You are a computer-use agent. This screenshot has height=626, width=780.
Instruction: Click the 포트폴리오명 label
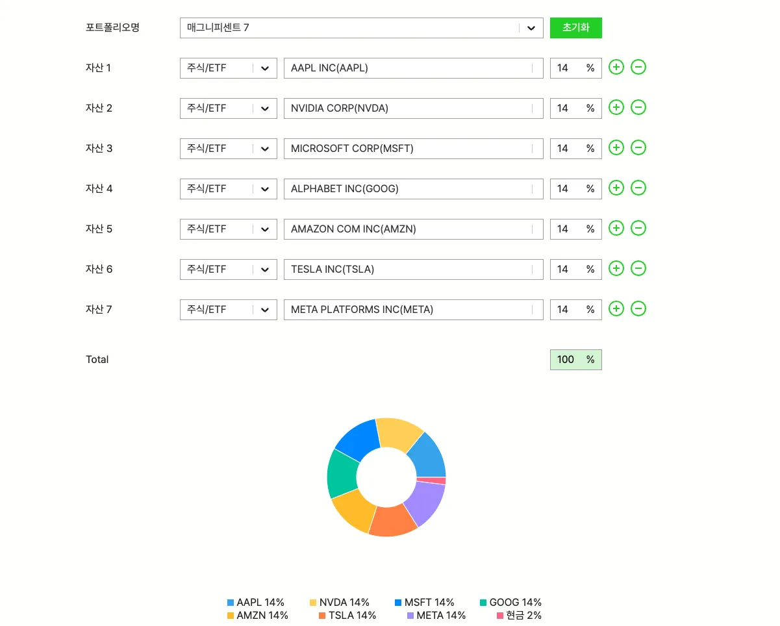coord(112,27)
